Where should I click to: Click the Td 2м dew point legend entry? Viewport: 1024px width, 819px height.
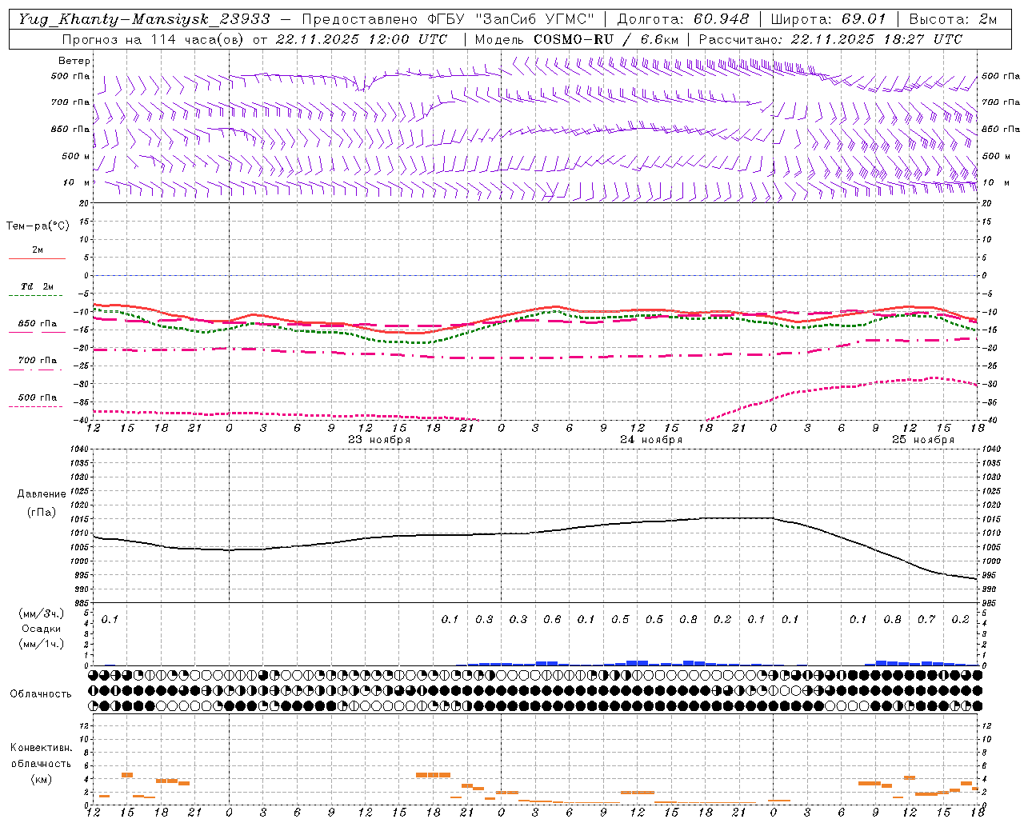(37, 286)
